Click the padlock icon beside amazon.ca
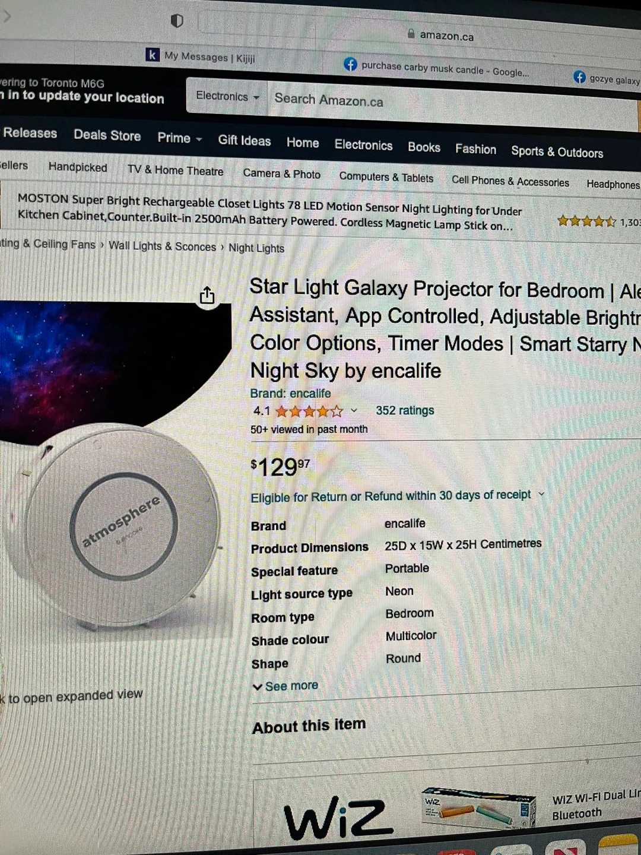 pyautogui.click(x=411, y=34)
